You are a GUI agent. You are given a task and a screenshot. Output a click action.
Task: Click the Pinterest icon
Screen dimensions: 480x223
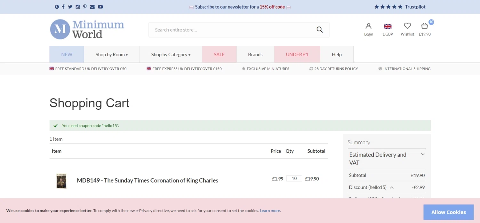point(85,7)
